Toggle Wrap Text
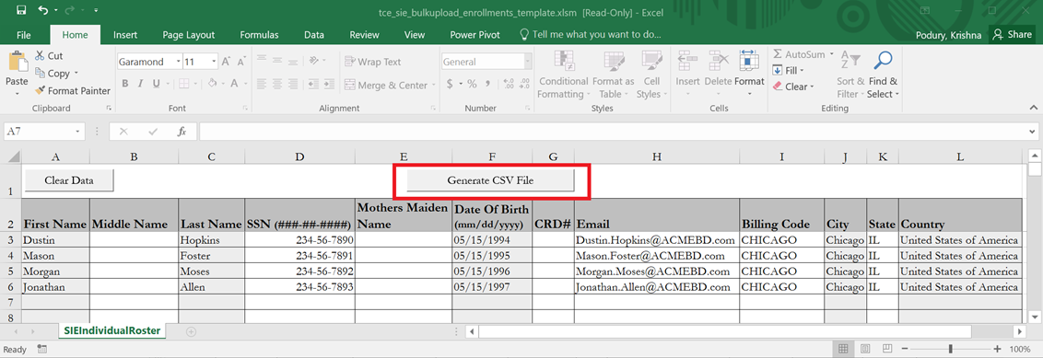This screenshot has height=358, width=1043. [373, 62]
